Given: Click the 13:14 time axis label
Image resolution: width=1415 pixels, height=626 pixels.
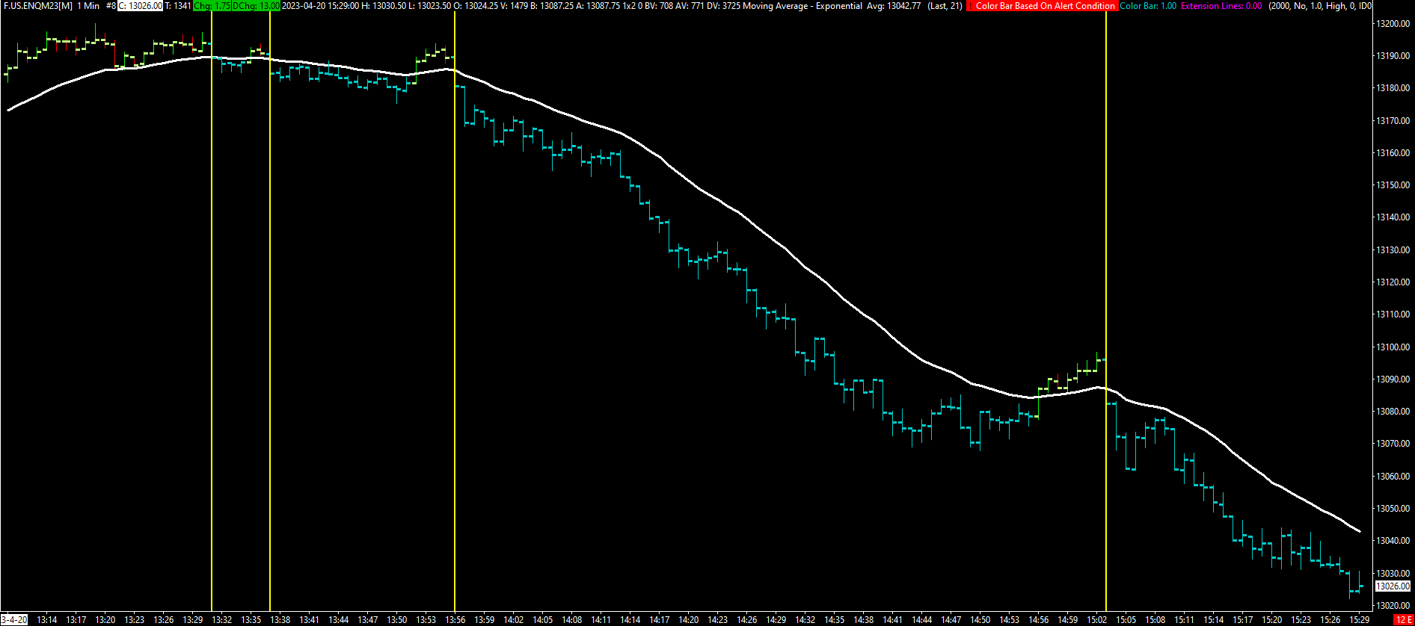Looking at the screenshot, I should point(47,620).
